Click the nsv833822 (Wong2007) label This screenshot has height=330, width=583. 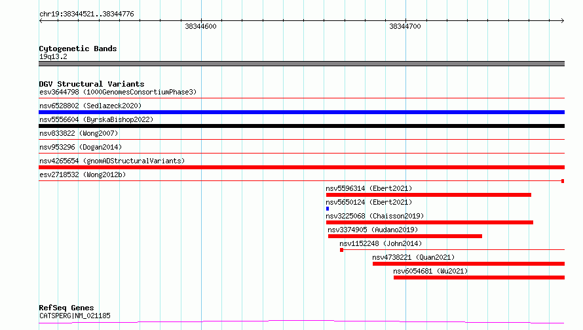[79, 133]
